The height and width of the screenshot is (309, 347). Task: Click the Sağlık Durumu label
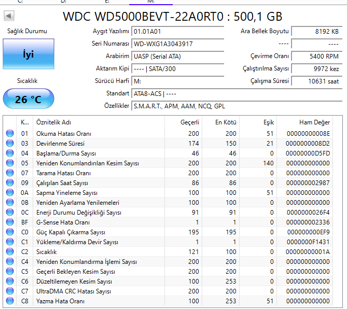[x=27, y=31]
